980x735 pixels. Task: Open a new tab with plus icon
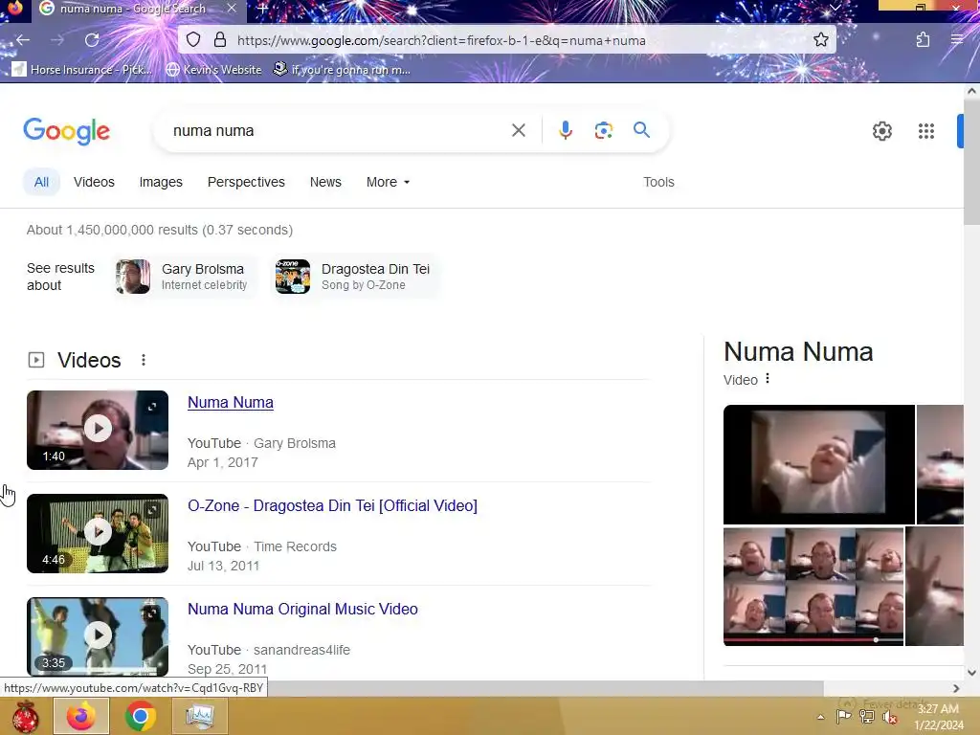pos(263,9)
